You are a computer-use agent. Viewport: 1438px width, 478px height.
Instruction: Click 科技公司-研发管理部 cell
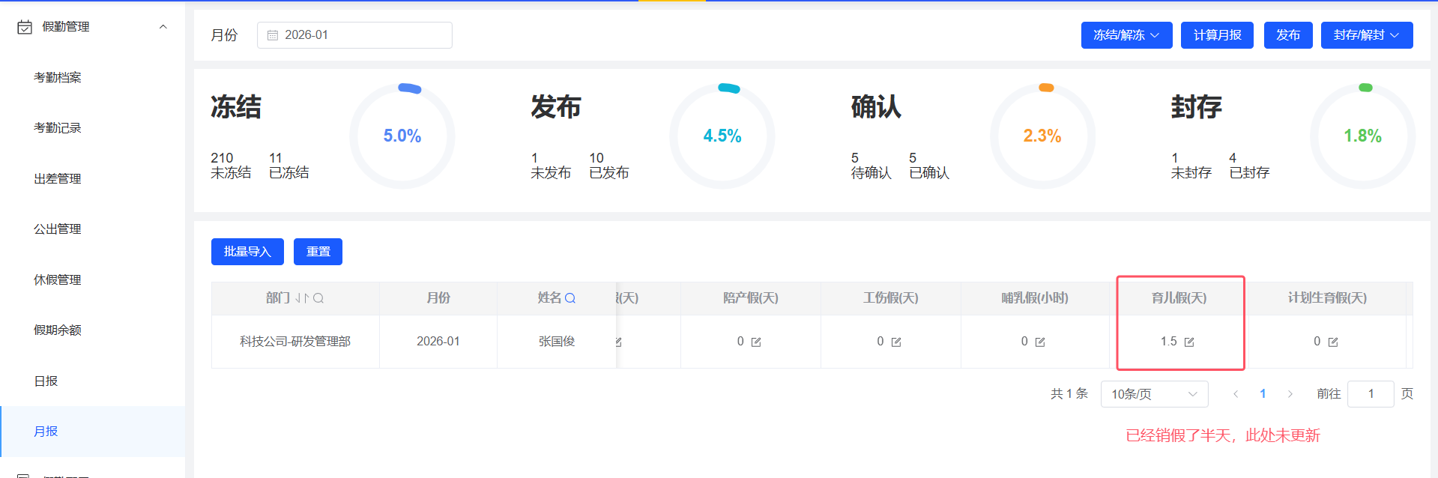(x=295, y=342)
